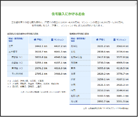The width and height of the screenshot is (138, 117).
Task: Click the value 3577.8 万円
Action: [122, 57]
